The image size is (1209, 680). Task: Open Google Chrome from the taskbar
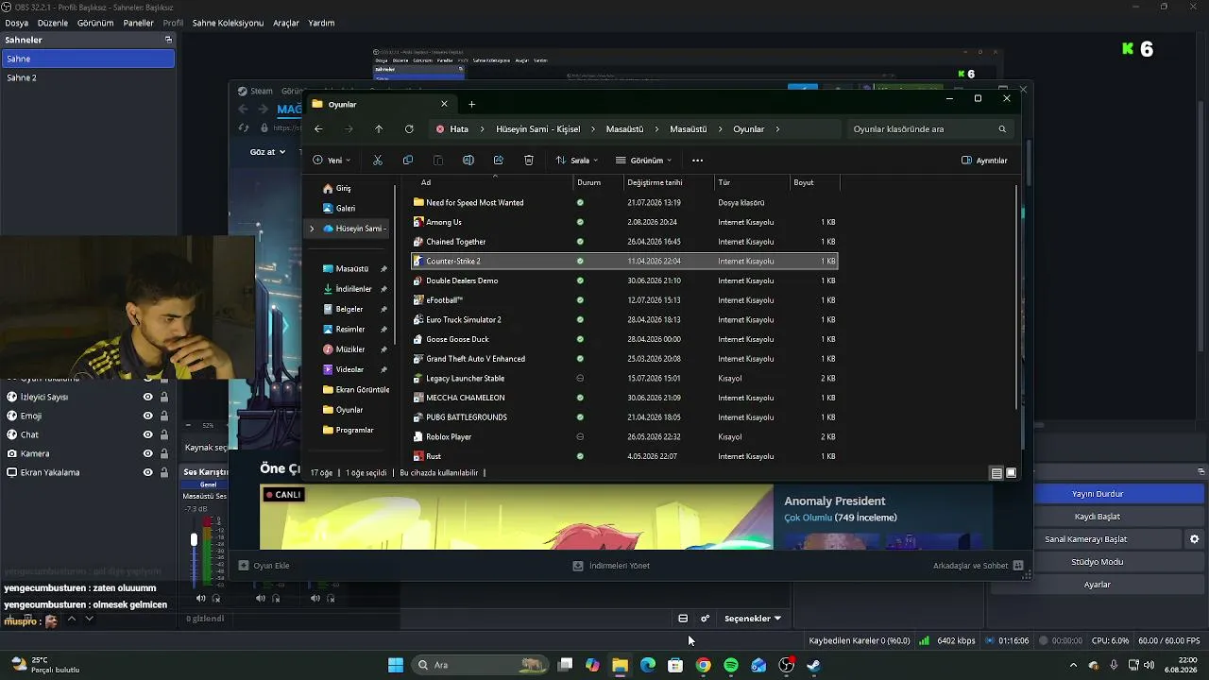point(703,665)
